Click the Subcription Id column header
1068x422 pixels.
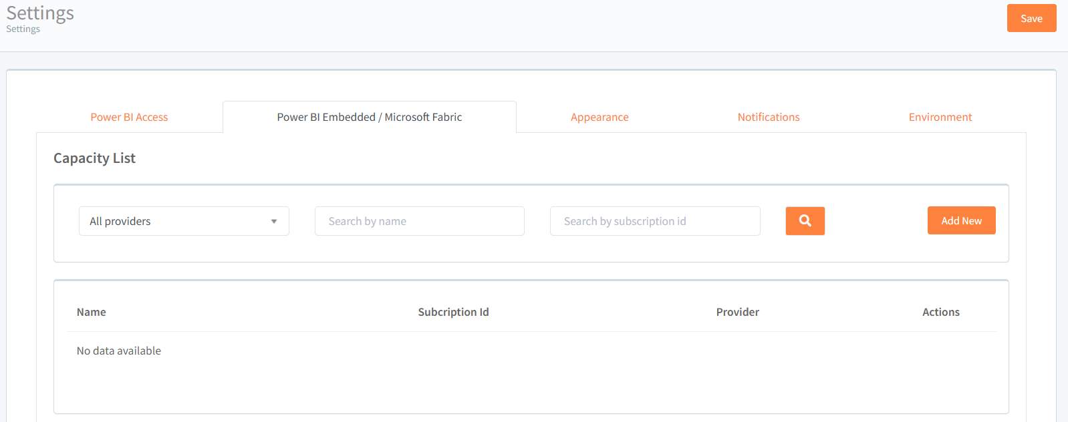tap(453, 312)
